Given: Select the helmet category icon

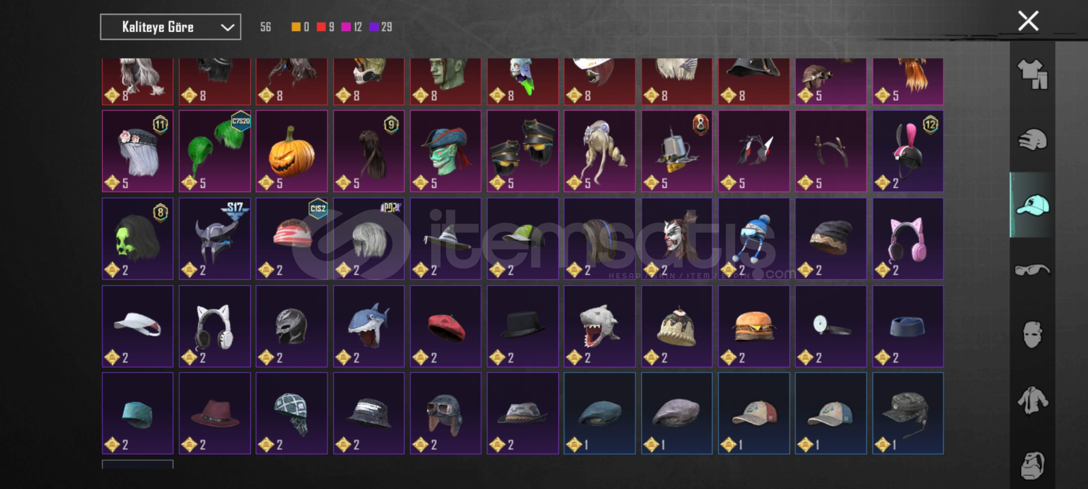Looking at the screenshot, I should pyautogui.click(x=1032, y=139).
